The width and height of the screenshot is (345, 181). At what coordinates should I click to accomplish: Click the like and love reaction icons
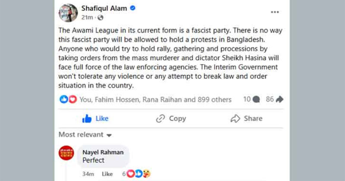coord(69,100)
